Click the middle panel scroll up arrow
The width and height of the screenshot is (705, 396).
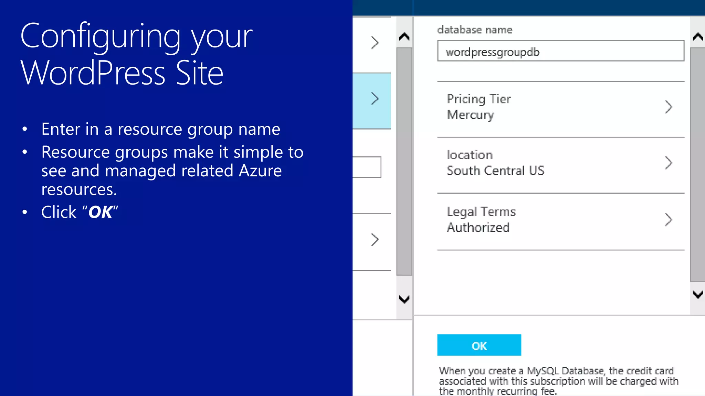coord(404,37)
